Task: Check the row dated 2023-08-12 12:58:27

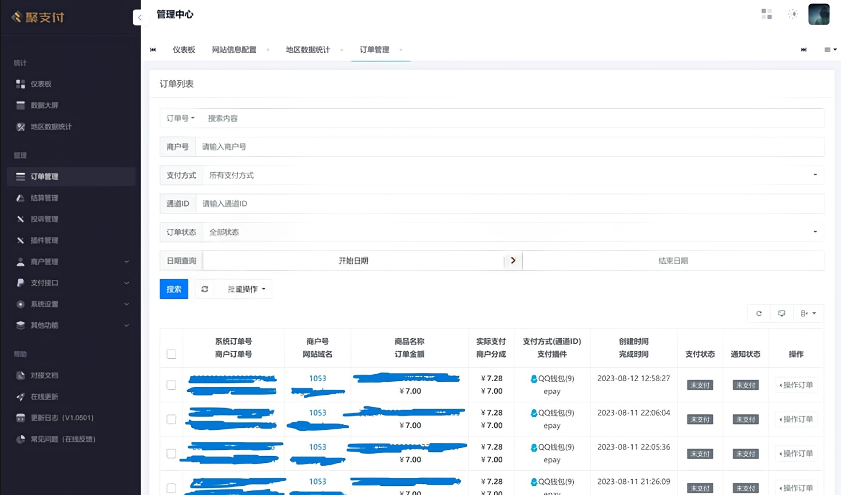Action: pos(171,385)
